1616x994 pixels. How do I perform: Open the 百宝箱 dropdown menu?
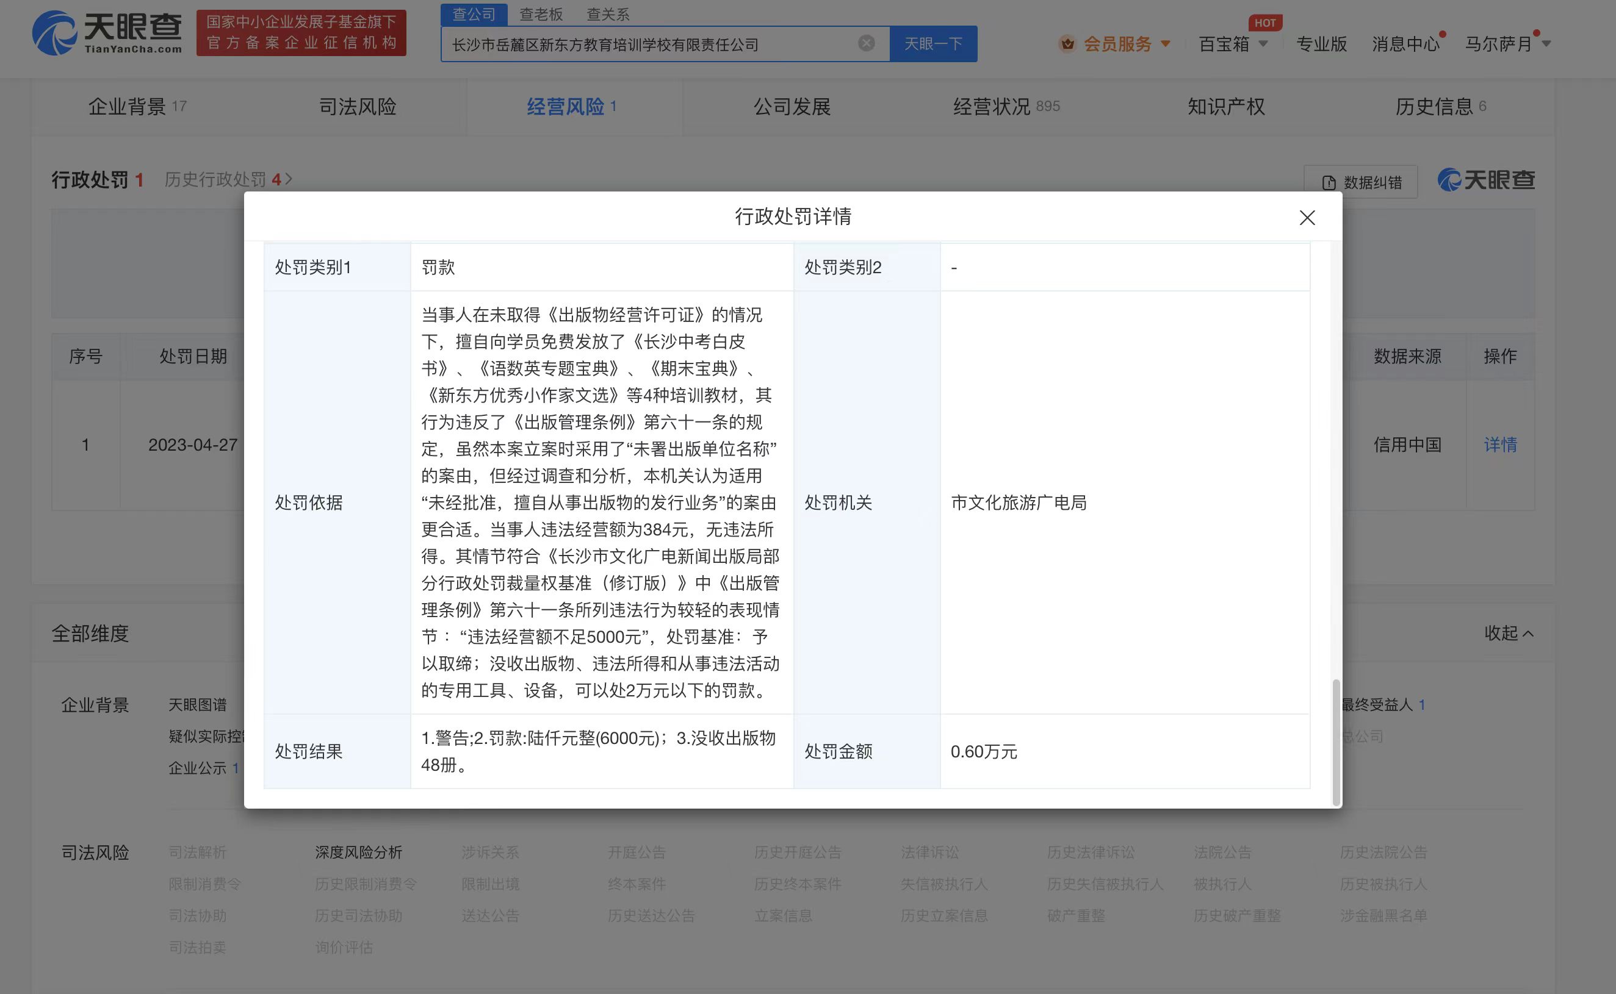click(x=1233, y=44)
